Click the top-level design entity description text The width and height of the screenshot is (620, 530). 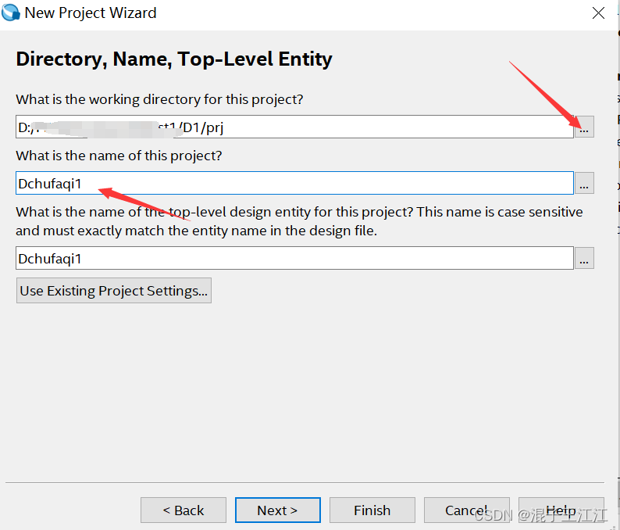[x=299, y=221]
